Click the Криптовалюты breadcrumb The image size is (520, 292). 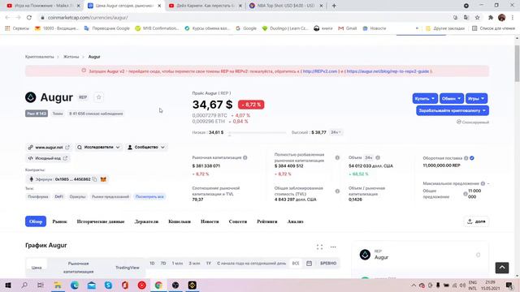tap(40, 57)
